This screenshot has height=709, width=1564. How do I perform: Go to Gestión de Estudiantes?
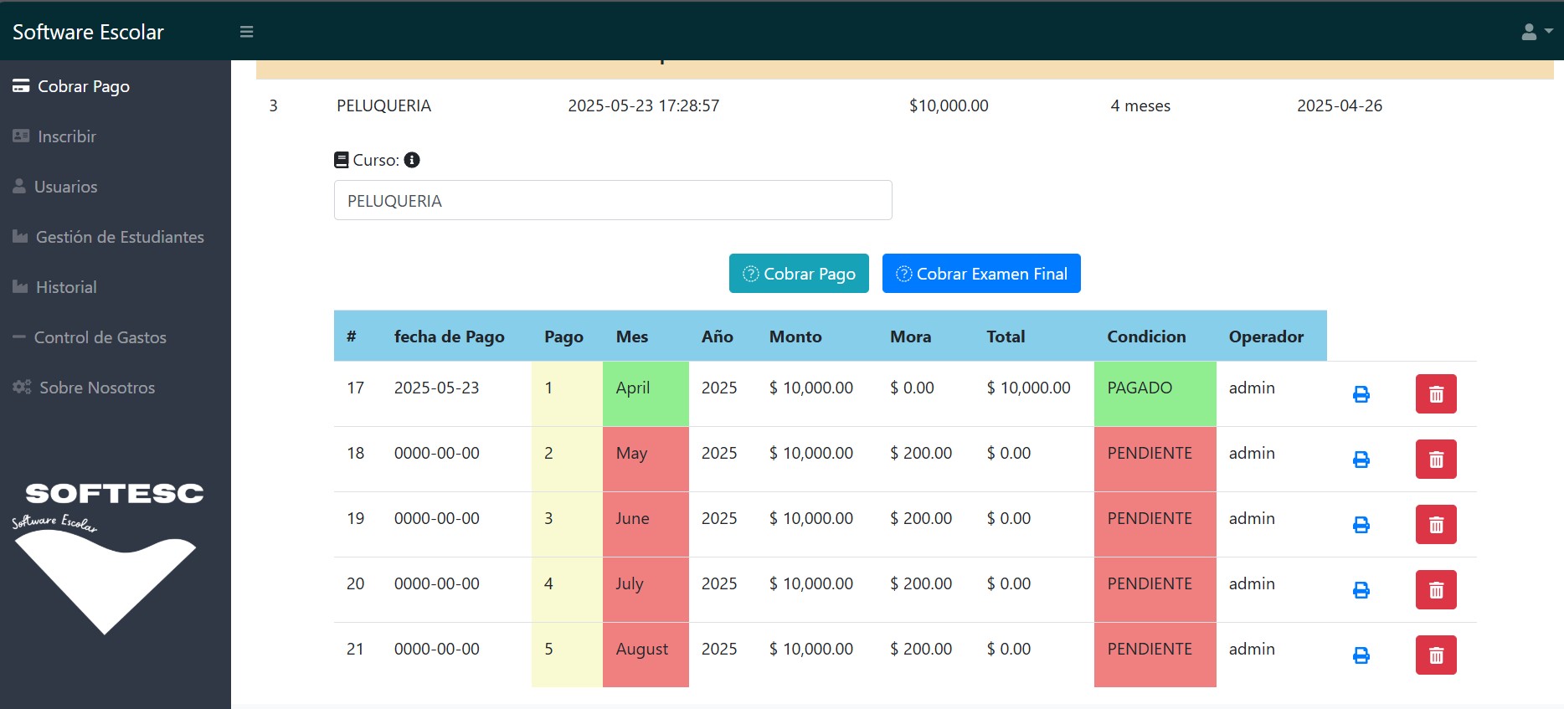pos(119,237)
